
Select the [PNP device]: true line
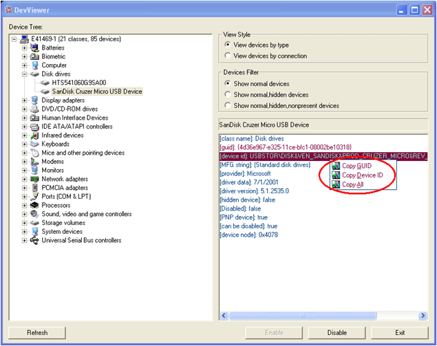coord(244,217)
